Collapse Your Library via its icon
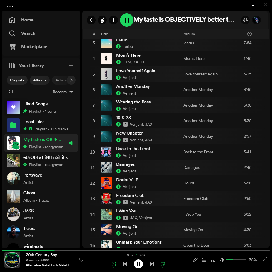The image size is (272, 272). (12, 66)
